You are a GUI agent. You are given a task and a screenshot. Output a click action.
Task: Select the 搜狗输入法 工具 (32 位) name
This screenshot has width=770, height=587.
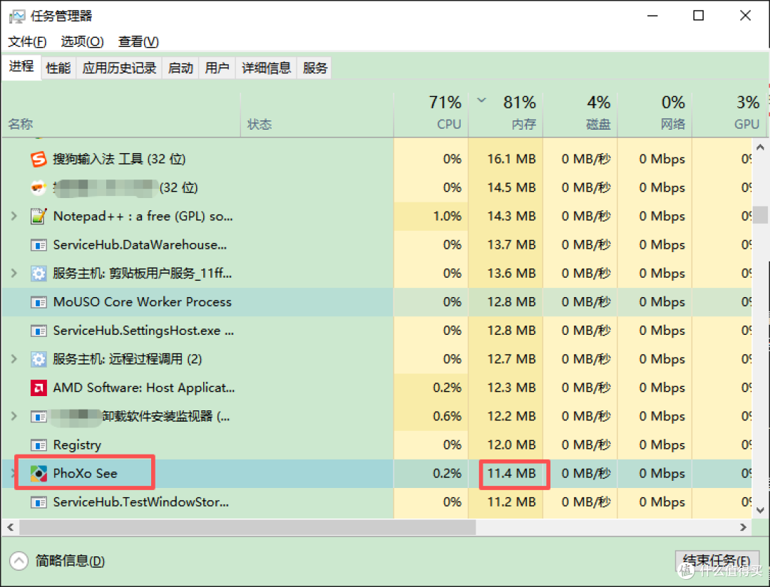[119, 159]
